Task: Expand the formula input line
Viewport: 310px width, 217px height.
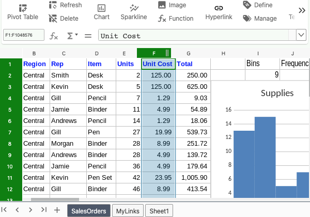Action: coord(301,35)
